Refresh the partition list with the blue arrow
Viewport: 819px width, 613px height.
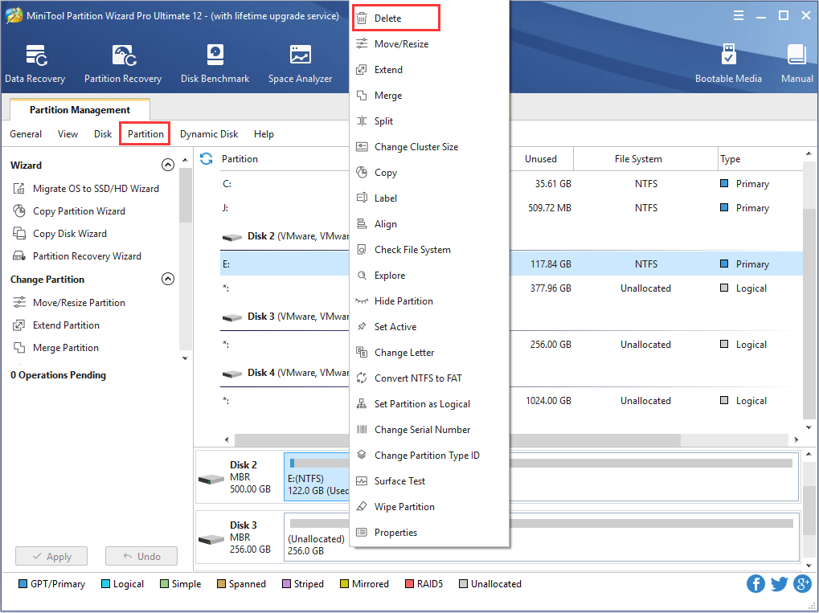pyautogui.click(x=207, y=159)
